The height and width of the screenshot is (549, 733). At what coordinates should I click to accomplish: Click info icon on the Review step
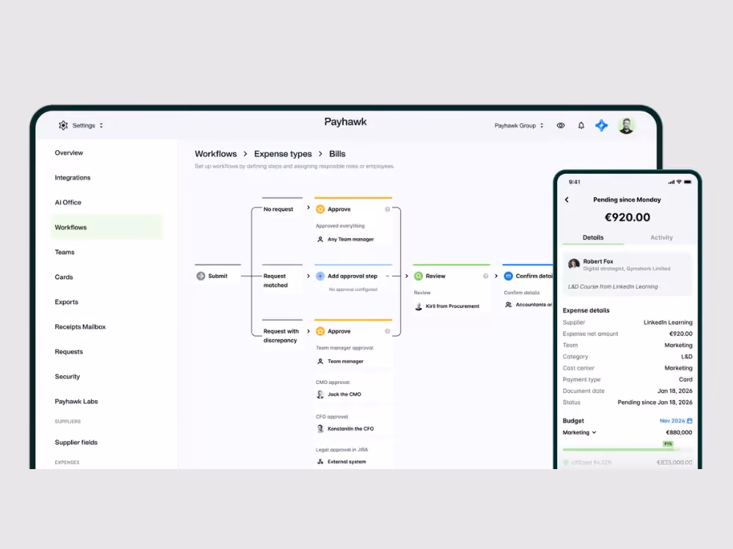click(486, 276)
